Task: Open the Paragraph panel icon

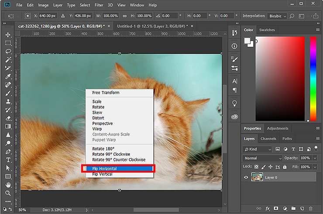Action: click(x=234, y=90)
